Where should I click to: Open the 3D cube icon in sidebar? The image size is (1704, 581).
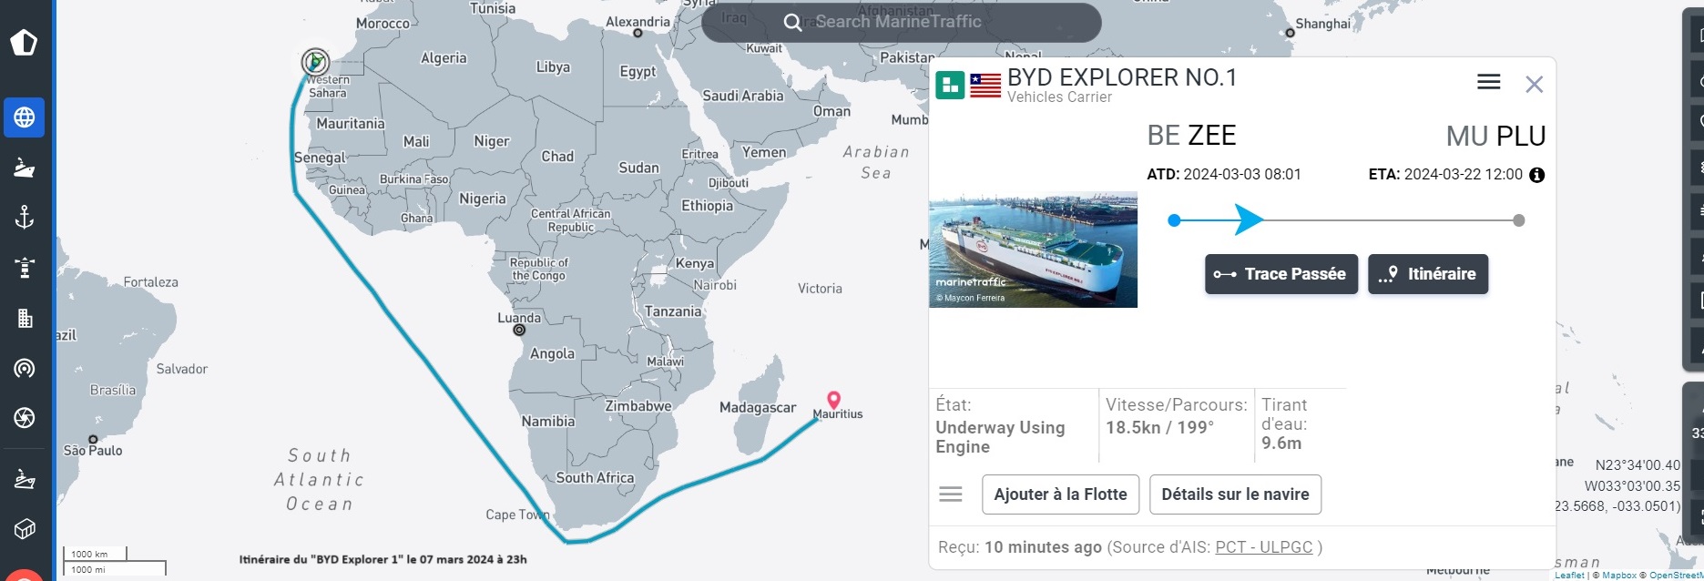(25, 528)
